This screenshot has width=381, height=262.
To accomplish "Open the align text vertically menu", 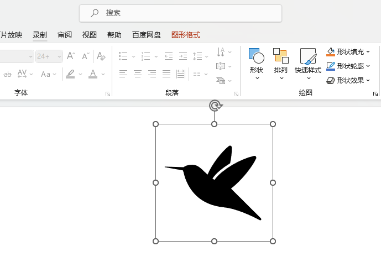I will (223, 66).
